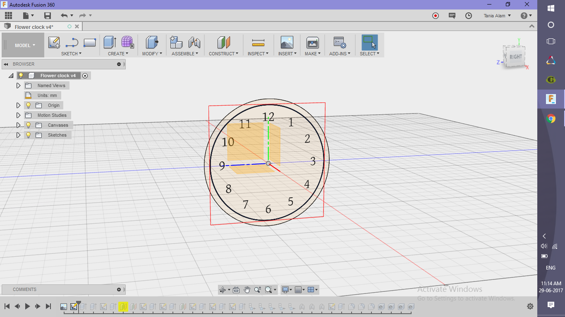Open the Windows Action Center icon
Viewport: 565px width, 317px height.
pos(551,305)
